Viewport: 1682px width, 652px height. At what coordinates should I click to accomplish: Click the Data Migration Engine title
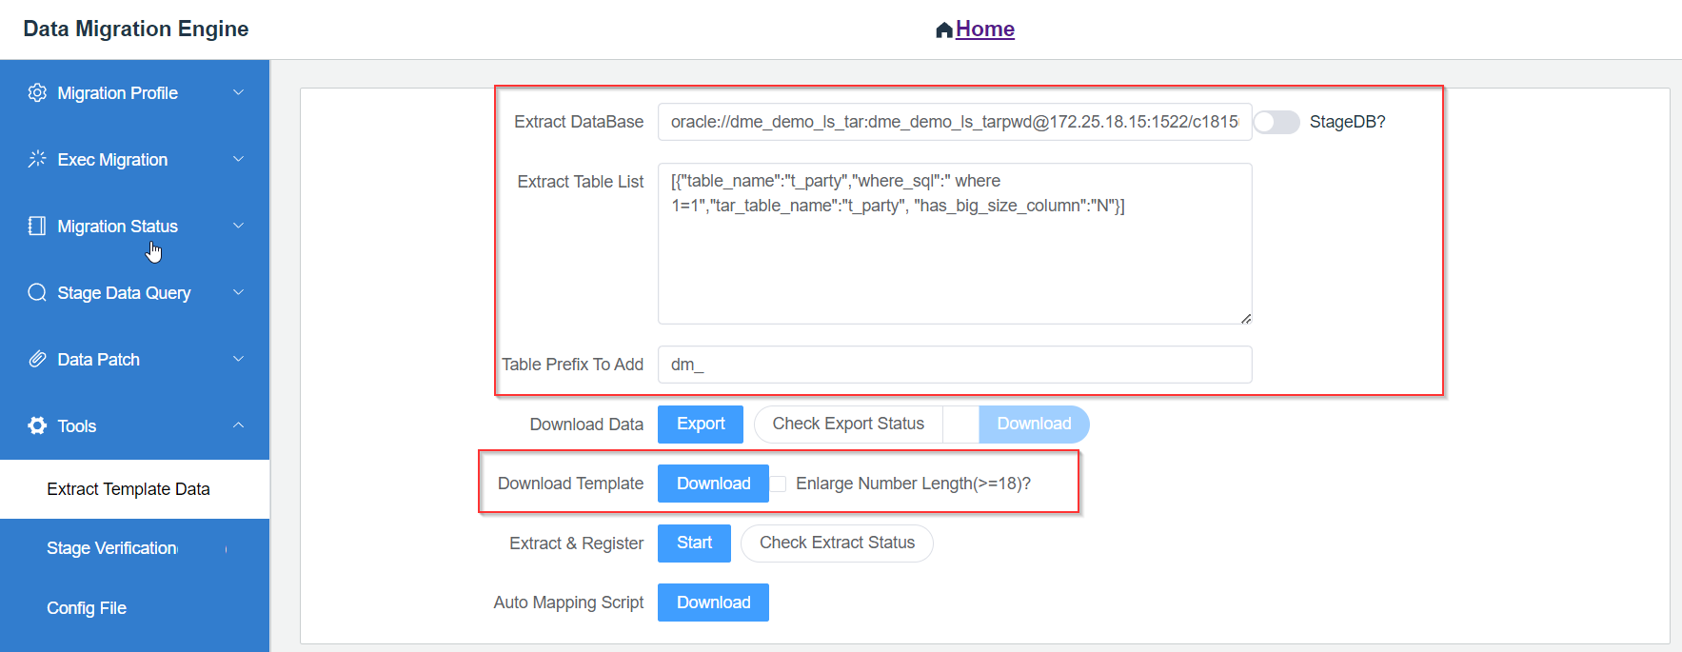pos(135,30)
